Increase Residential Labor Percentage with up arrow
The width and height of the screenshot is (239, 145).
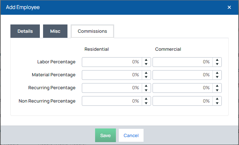(146, 60)
